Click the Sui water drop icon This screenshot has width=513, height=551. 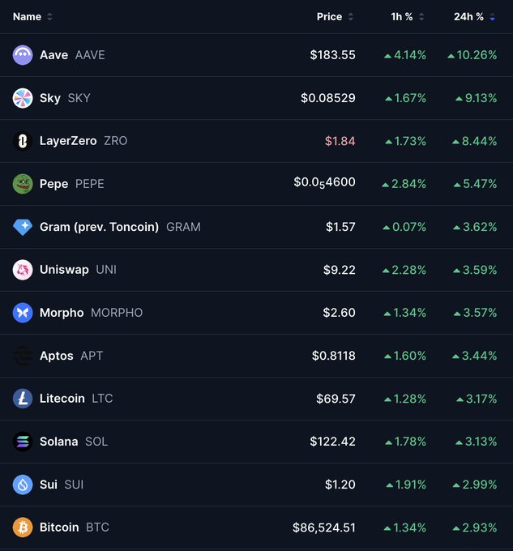(23, 485)
